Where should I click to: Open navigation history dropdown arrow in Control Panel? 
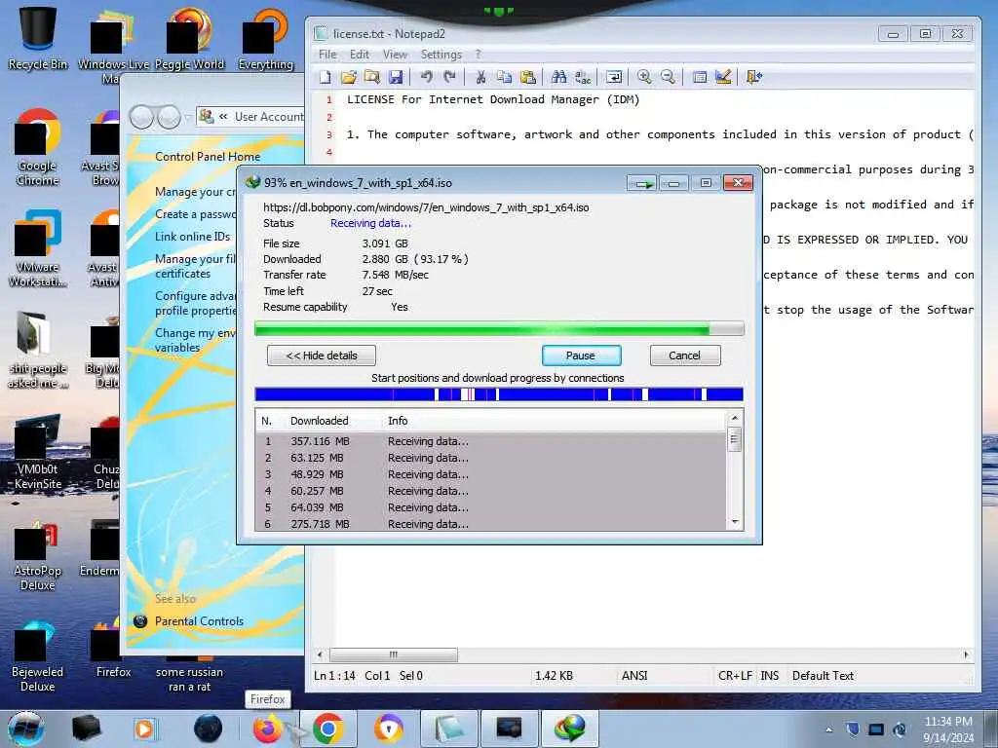pyautogui.click(x=188, y=117)
